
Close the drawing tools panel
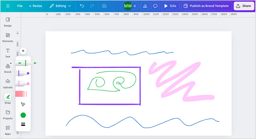(x=23, y=51)
